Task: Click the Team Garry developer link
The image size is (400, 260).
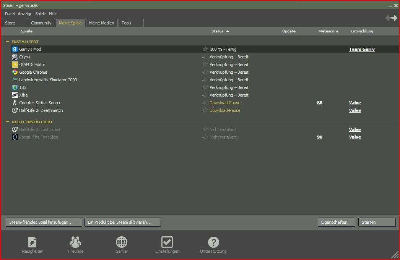Action: tap(362, 49)
